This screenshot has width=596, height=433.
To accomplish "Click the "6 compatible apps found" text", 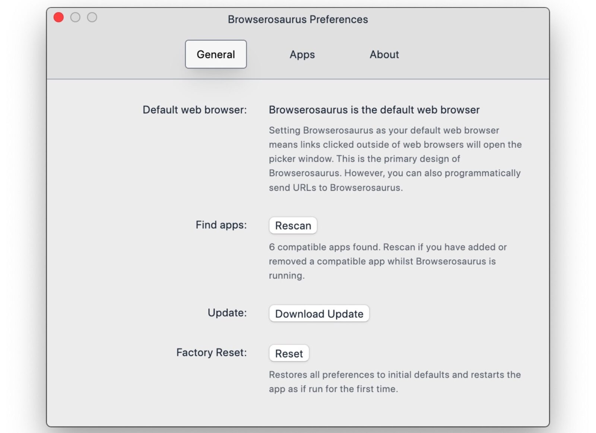I will pyautogui.click(x=387, y=261).
